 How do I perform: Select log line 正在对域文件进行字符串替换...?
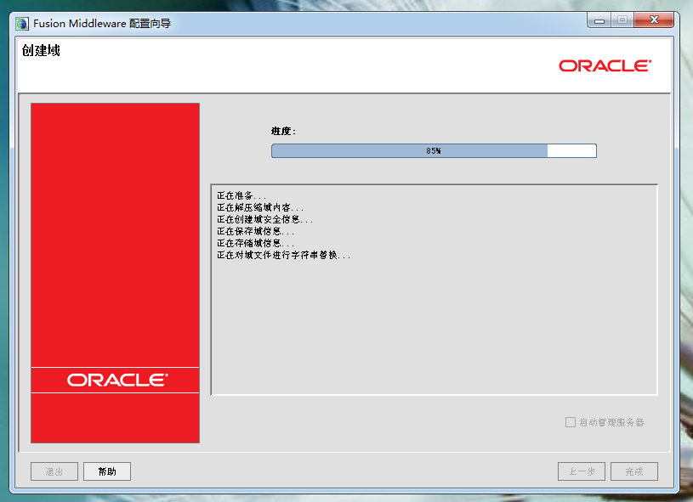[x=283, y=255]
